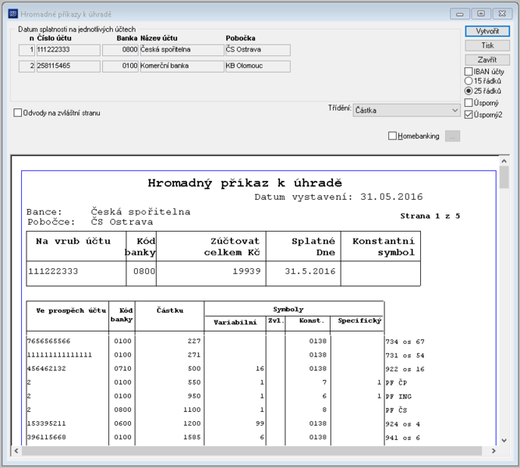Close the dialog using Zavřít button

coord(487,60)
